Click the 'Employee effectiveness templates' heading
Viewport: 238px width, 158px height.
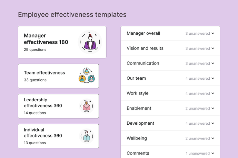click(72, 15)
